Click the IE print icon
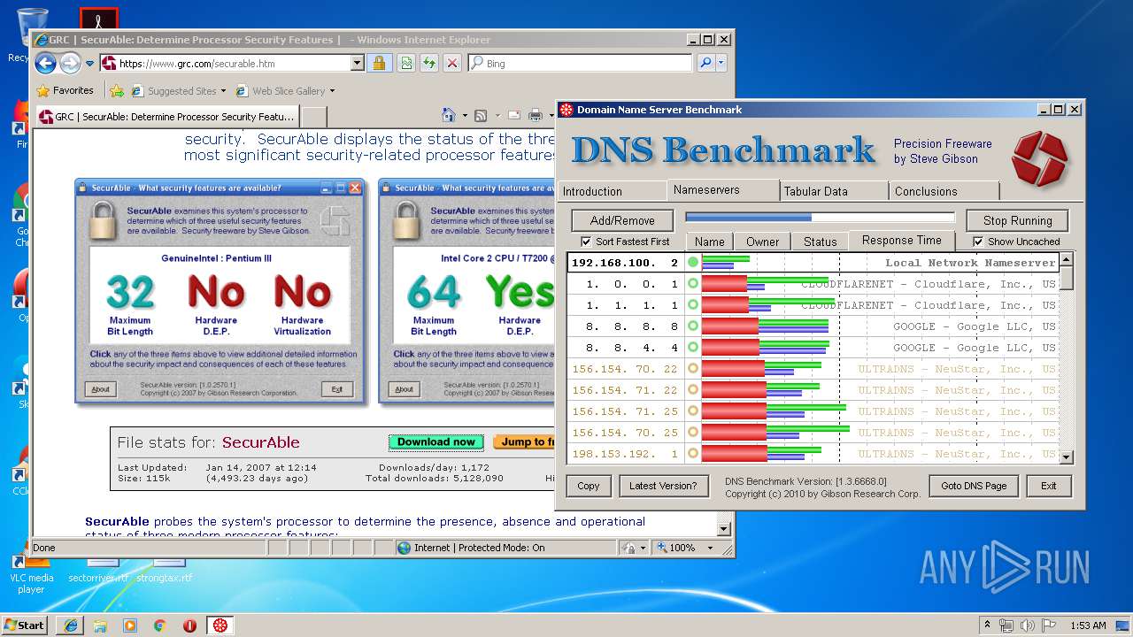 [535, 115]
